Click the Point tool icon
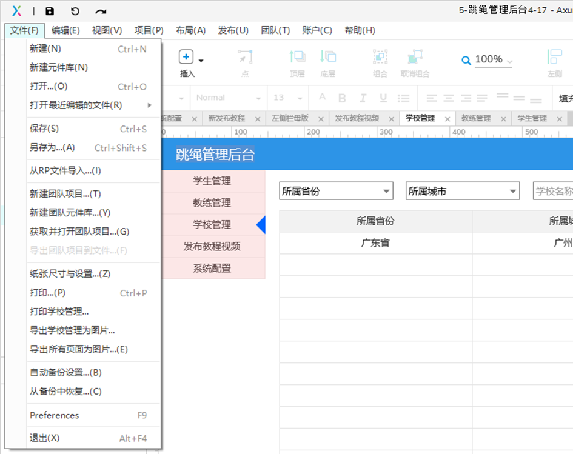573x454 pixels. (245, 56)
